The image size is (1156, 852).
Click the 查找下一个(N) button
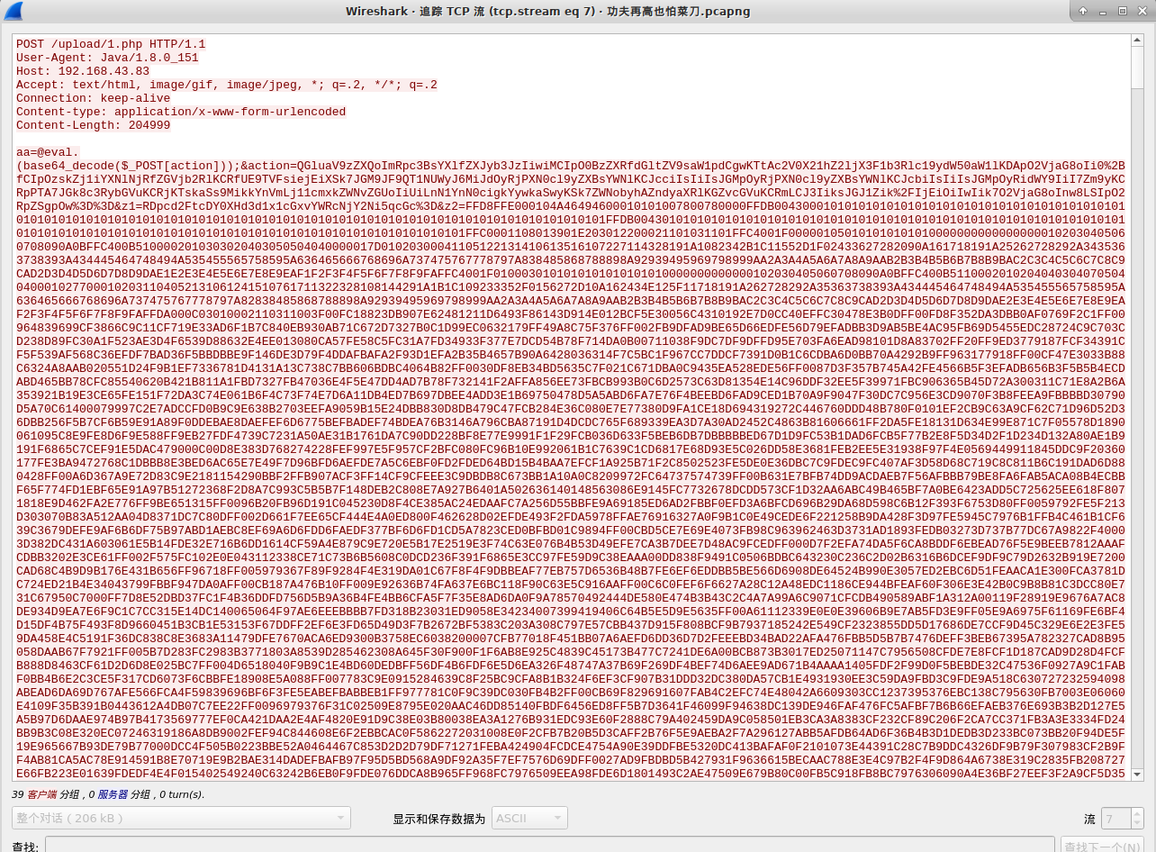pyautogui.click(x=1103, y=846)
